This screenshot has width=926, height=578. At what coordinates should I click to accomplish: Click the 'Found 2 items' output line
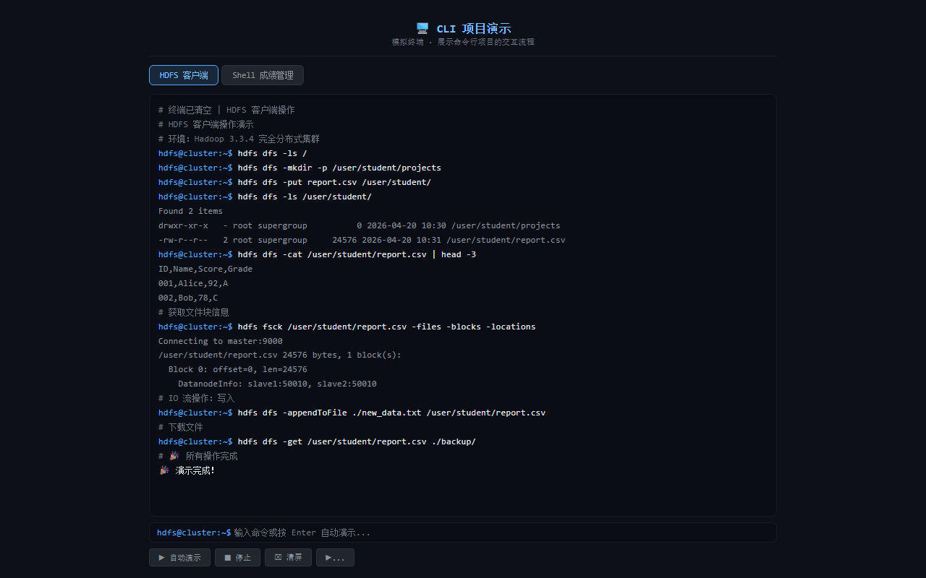(191, 211)
